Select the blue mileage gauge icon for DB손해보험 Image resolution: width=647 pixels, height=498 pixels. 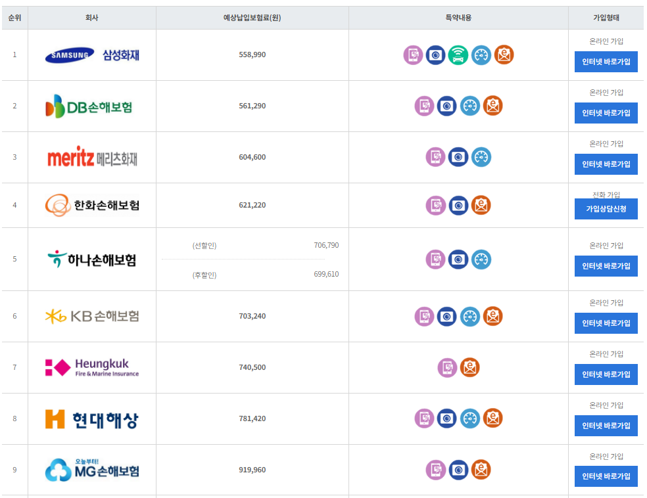pos(470,106)
